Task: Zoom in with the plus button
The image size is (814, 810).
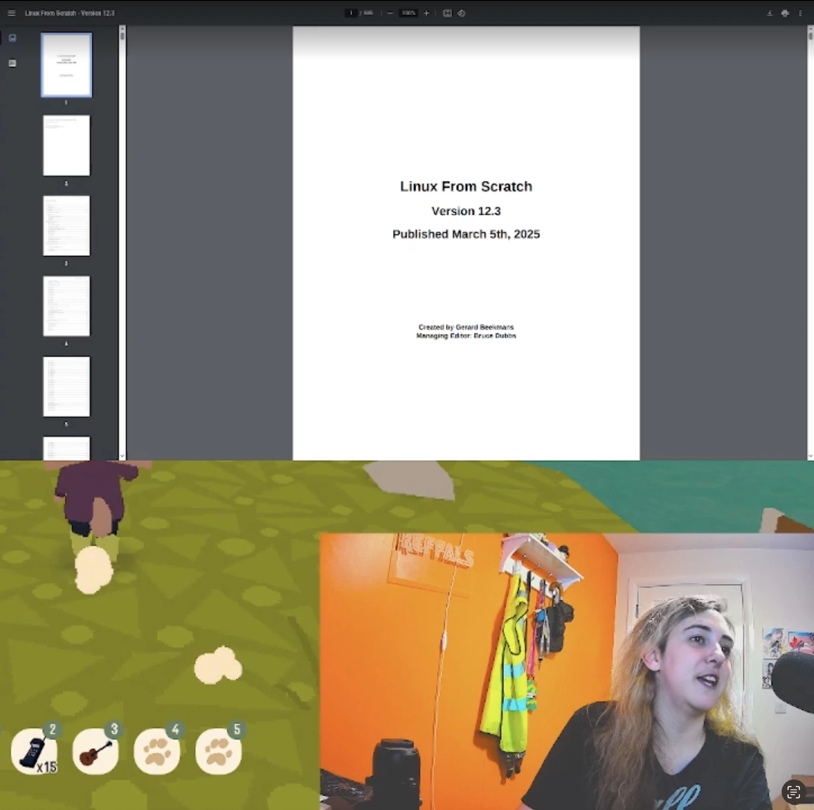Action: (x=427, y=13)
